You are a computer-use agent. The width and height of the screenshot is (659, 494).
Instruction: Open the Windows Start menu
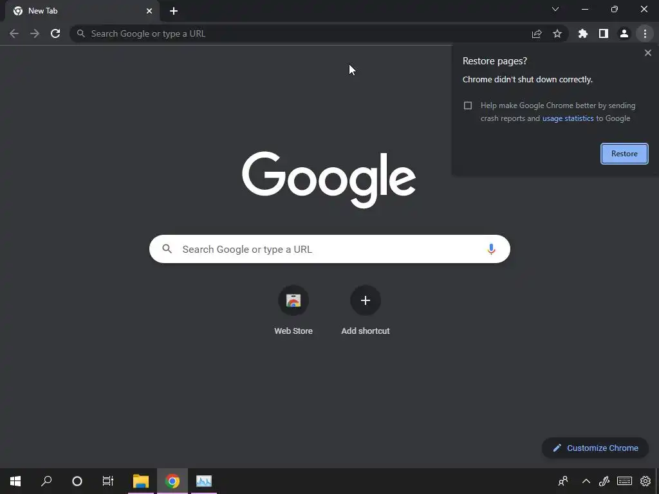(15, 481)
